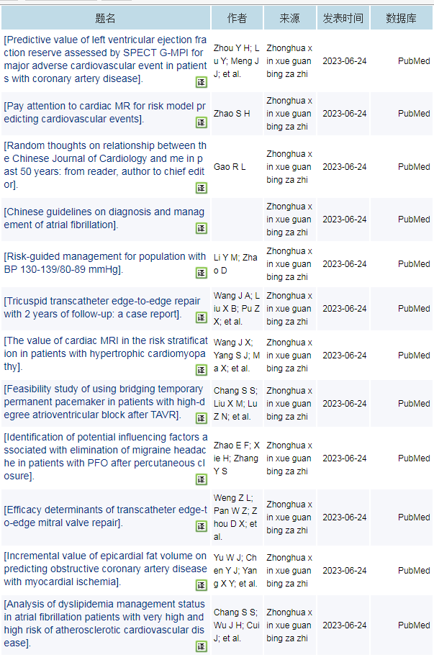Sort results by 题名 column header
434x660 pixels.
pyautogui.click(x=105, y=18)
